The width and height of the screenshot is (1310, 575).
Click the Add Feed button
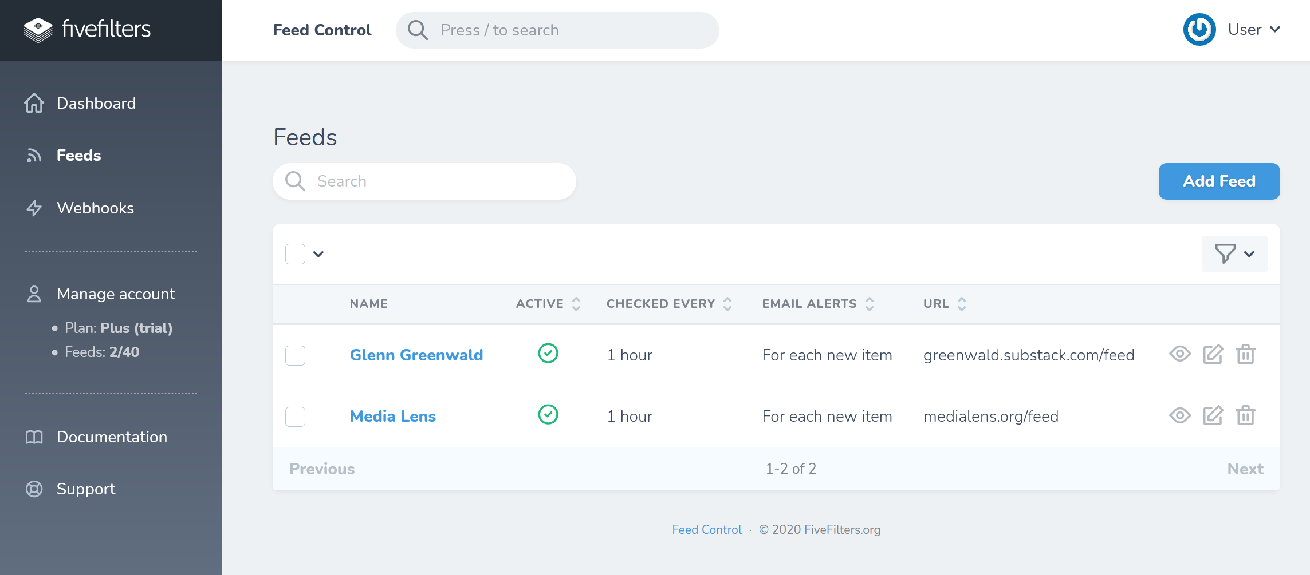pos(1219,181)
